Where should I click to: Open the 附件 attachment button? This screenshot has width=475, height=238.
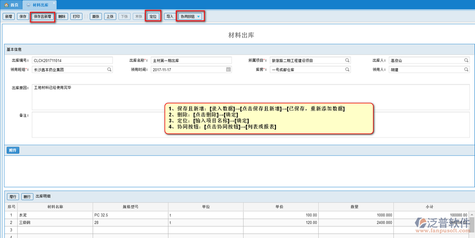(13, 150)
